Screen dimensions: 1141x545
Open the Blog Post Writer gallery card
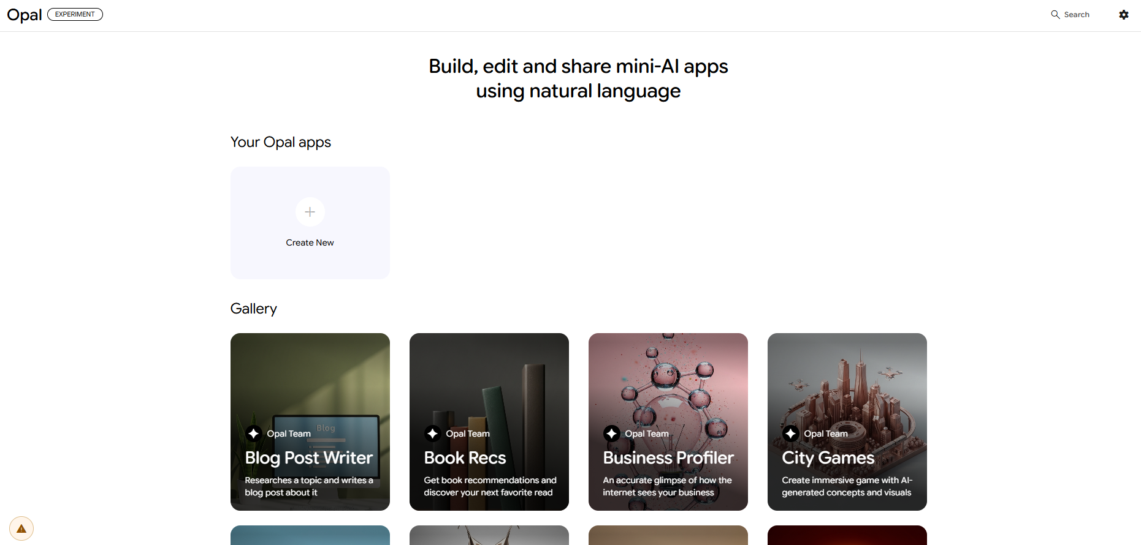tap(310, 422)
